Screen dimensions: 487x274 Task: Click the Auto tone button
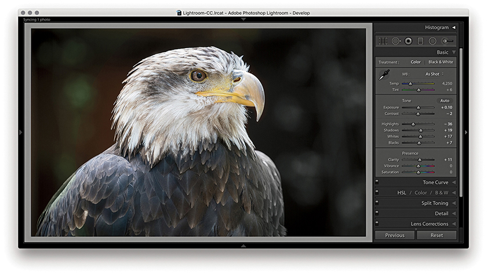(x=445, y=101)
